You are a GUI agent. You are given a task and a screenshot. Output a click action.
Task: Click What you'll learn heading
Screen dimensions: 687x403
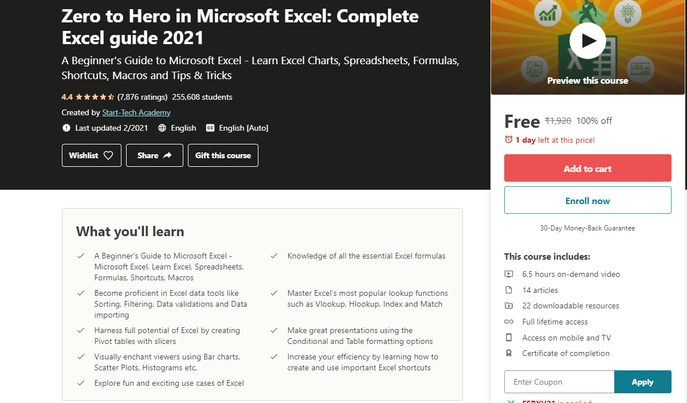click(x=130, y=232)
